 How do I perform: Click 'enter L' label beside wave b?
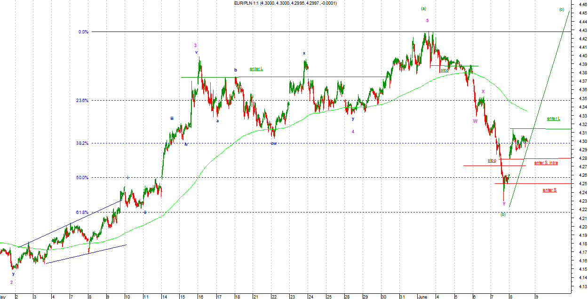pyautogui.click(x=256, y=69)
